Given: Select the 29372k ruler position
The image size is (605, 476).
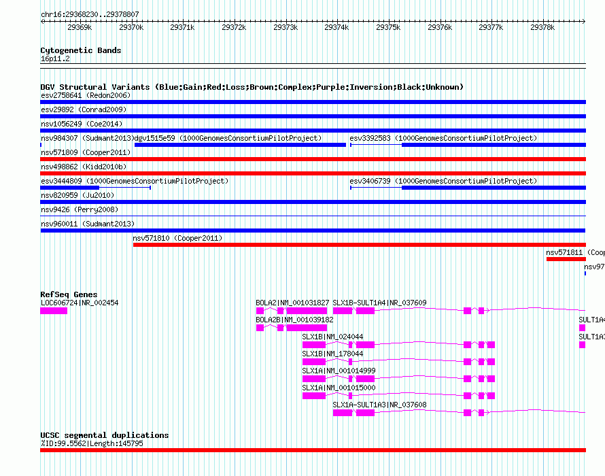Looking at the screenshot, I should coord(234,27).
